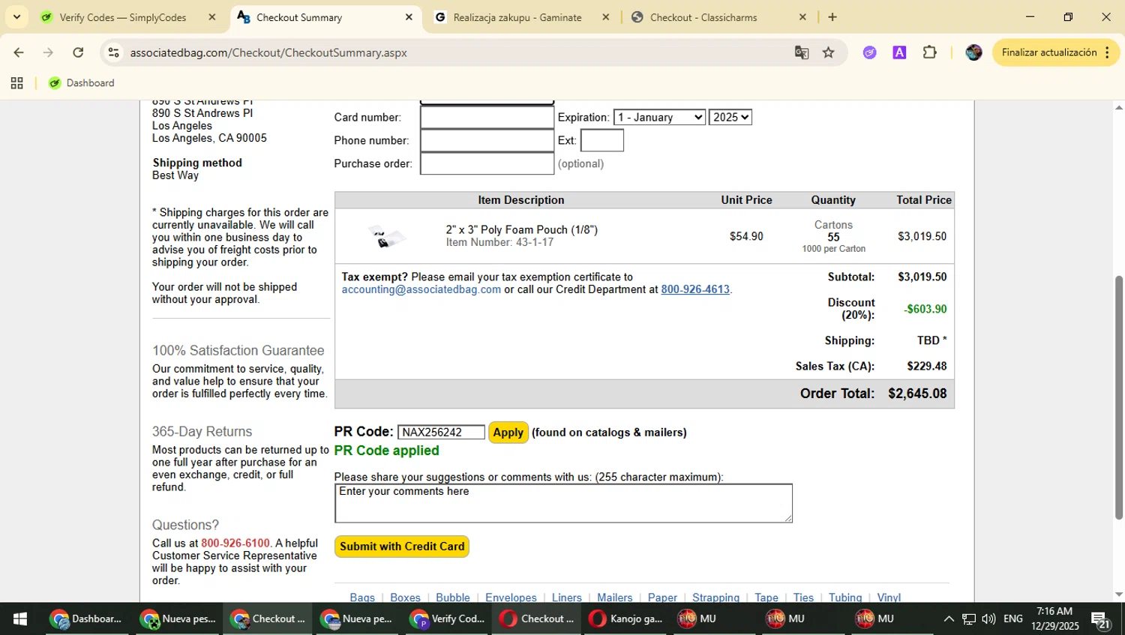Close the Checkout - Classicharms tab
The image size is (1125, 635).
tap(802, 17)
